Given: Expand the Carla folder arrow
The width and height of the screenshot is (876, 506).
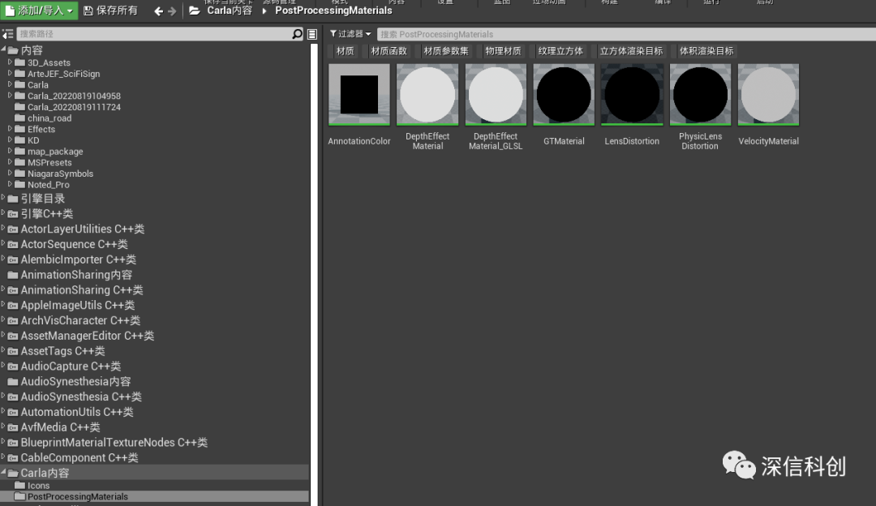Looking at the screenshot, I should tap(10, 84).
